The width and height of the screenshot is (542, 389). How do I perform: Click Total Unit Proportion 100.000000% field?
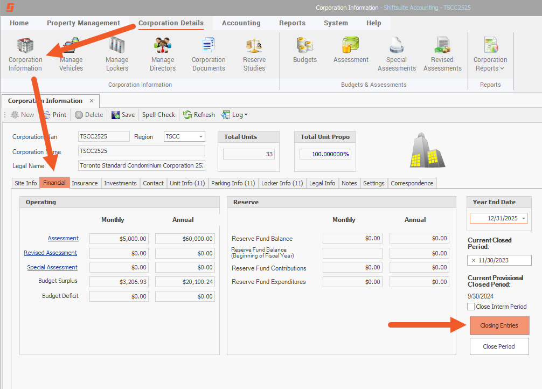[x=325, y=154]
